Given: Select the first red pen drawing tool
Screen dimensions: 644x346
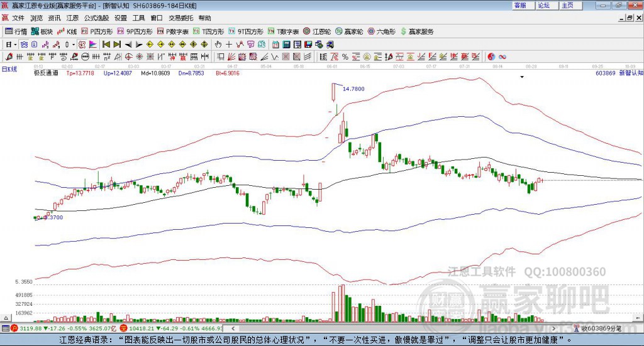Looking at the screenshot, I should tap(9, 57).
